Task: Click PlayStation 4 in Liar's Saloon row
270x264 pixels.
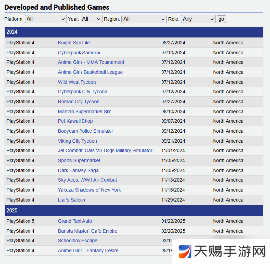Action: [x=21, y=200]
